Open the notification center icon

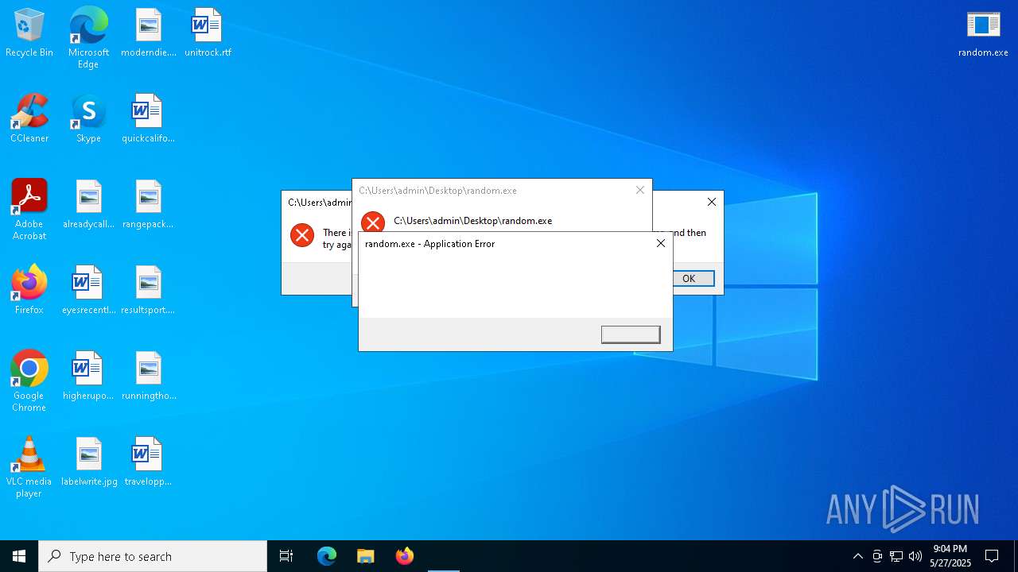tap(993, 556)
